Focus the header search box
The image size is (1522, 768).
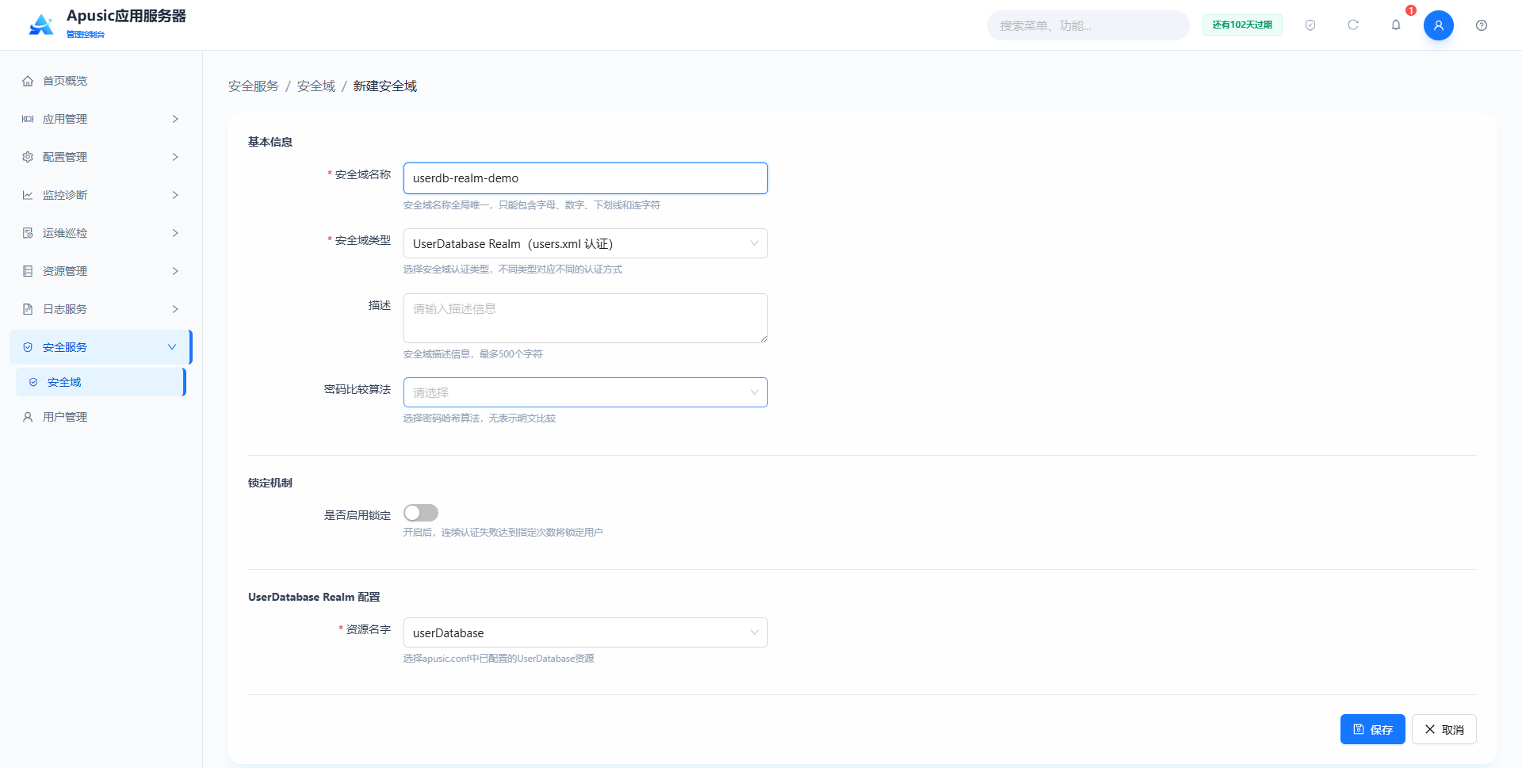1088,25
